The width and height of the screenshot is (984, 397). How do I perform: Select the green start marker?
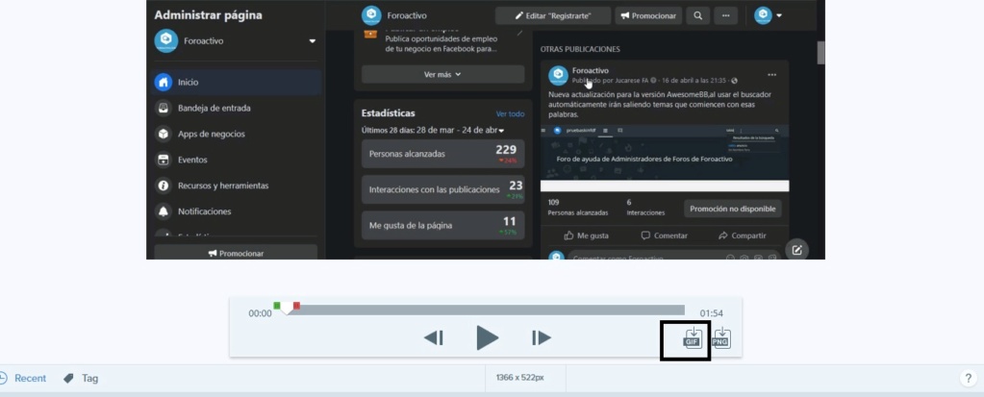277,306
